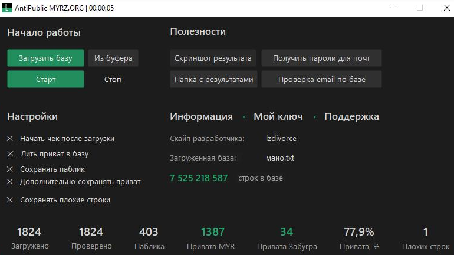Click the 77,9% Привата percentage
This screenshot has height=255, width=454.
pyautogui.click(x=359, y=232)
